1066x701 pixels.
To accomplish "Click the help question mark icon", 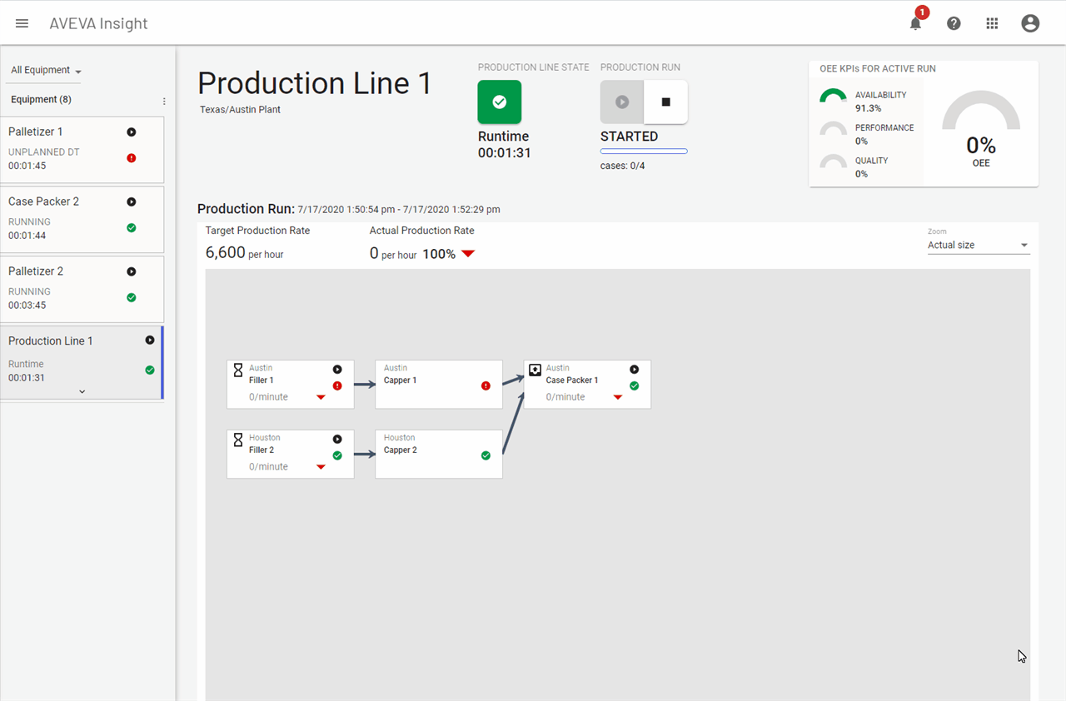I will tap(954, 23).
